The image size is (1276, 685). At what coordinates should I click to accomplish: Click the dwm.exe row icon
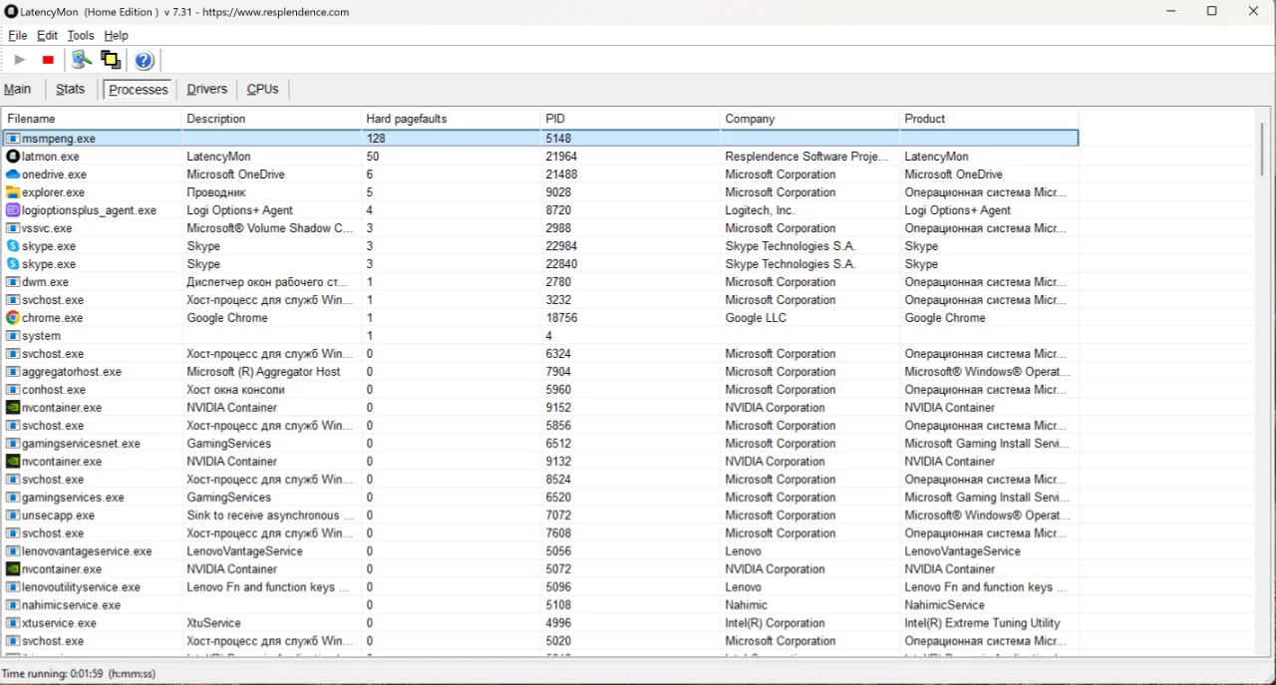pyautogui.click(x=13, y=282)
